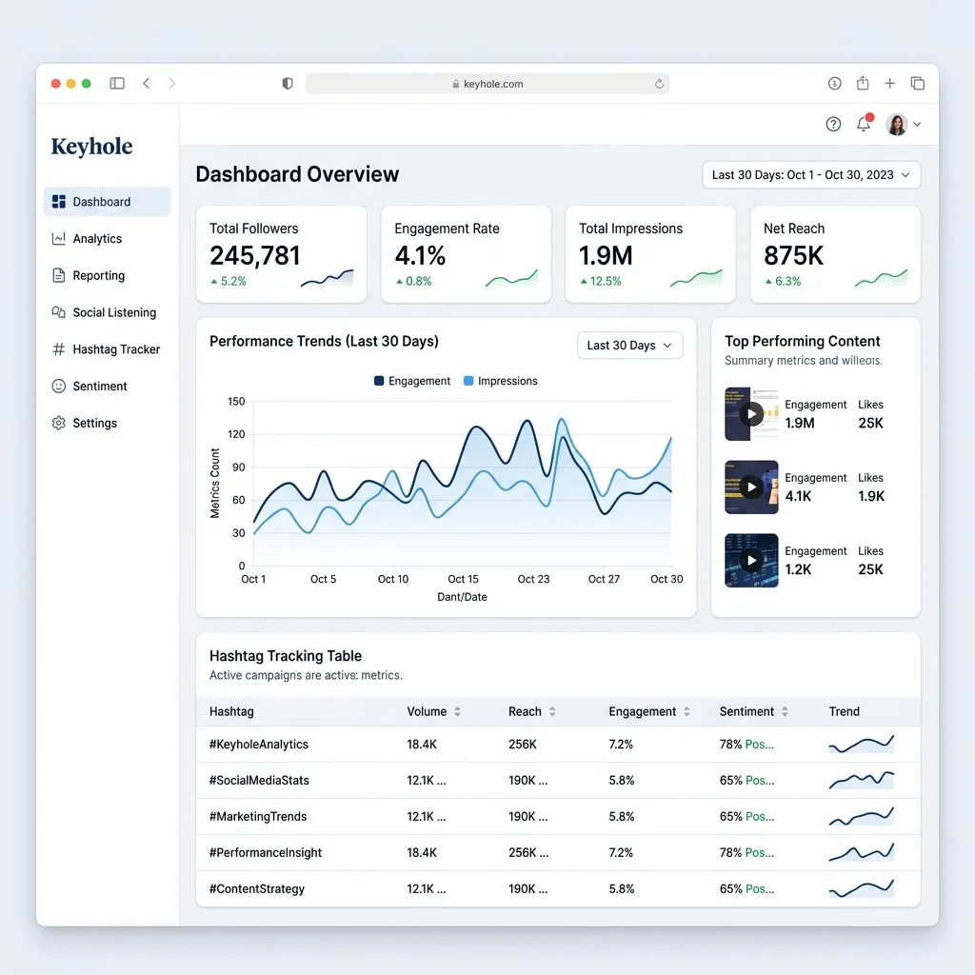Open the chart's Last 30 Days dropdown
Viewport: 975px width, 975px height.
pos(630,345)
